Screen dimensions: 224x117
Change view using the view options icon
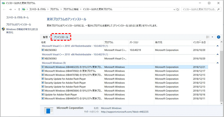208,37
